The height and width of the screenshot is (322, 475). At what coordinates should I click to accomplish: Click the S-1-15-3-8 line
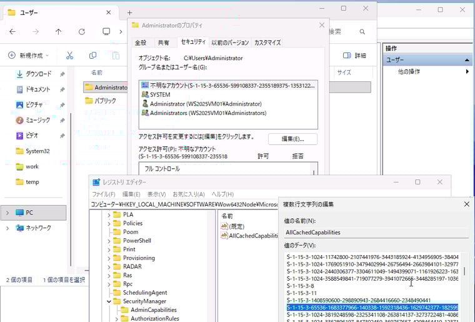click(300, 286)
